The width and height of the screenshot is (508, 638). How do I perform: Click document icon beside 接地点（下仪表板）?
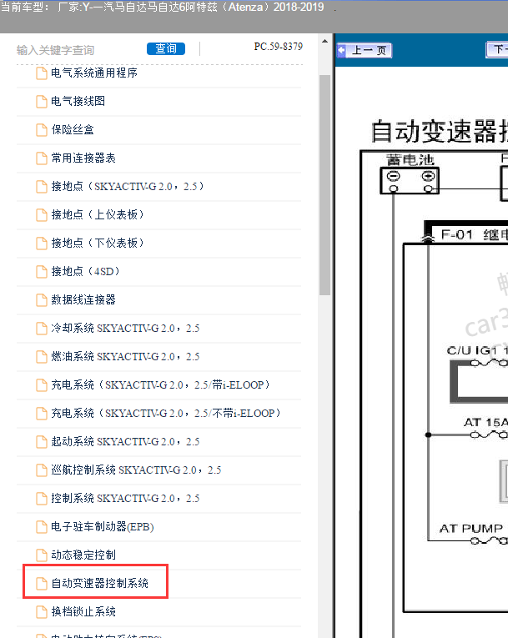coord(42,244)
